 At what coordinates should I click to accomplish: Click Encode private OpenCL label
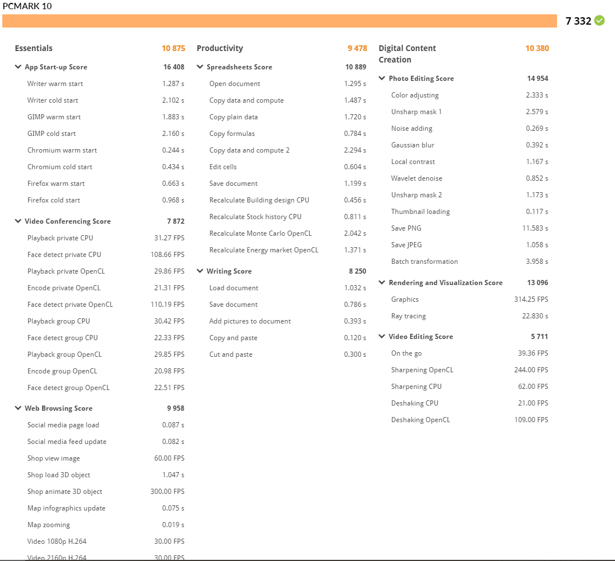(x=64, y=288)
